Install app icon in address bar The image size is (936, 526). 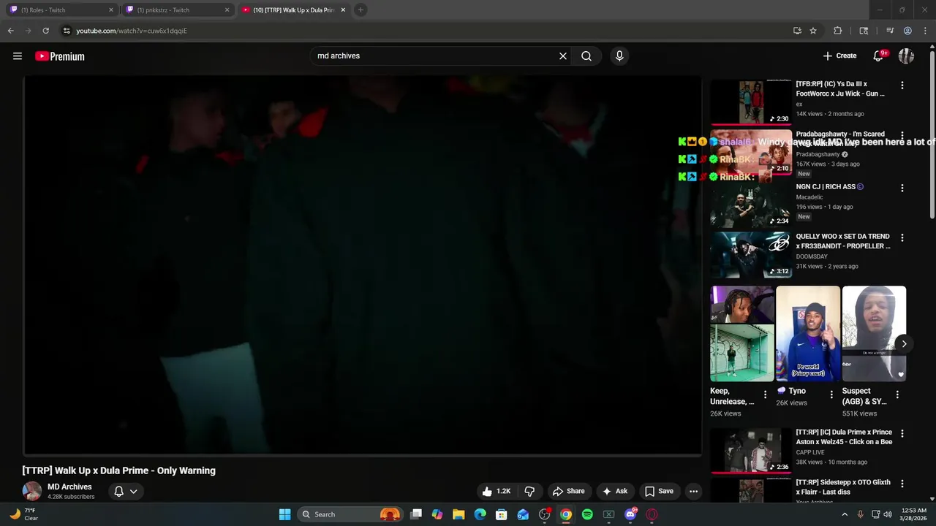(797, 31)
